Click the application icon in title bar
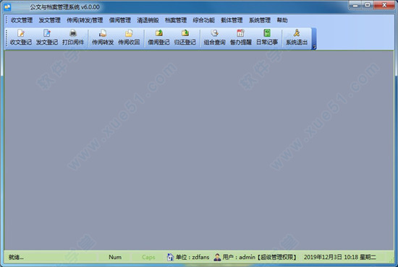Screen dimensions: 398x267 7,6
